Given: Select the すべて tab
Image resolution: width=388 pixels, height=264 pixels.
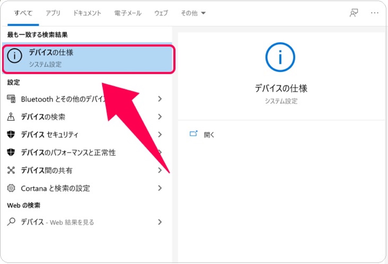Looking at the screenshot, I should tap(23, 13).
